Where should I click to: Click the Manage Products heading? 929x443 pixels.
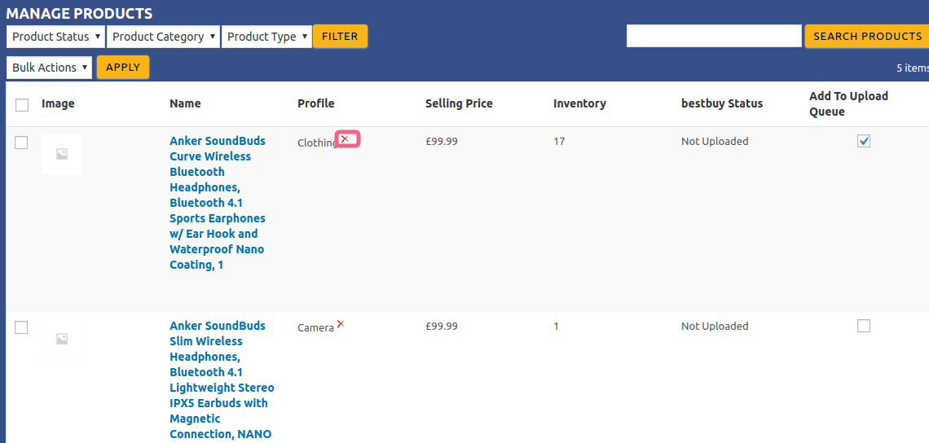tap(79, 13)
